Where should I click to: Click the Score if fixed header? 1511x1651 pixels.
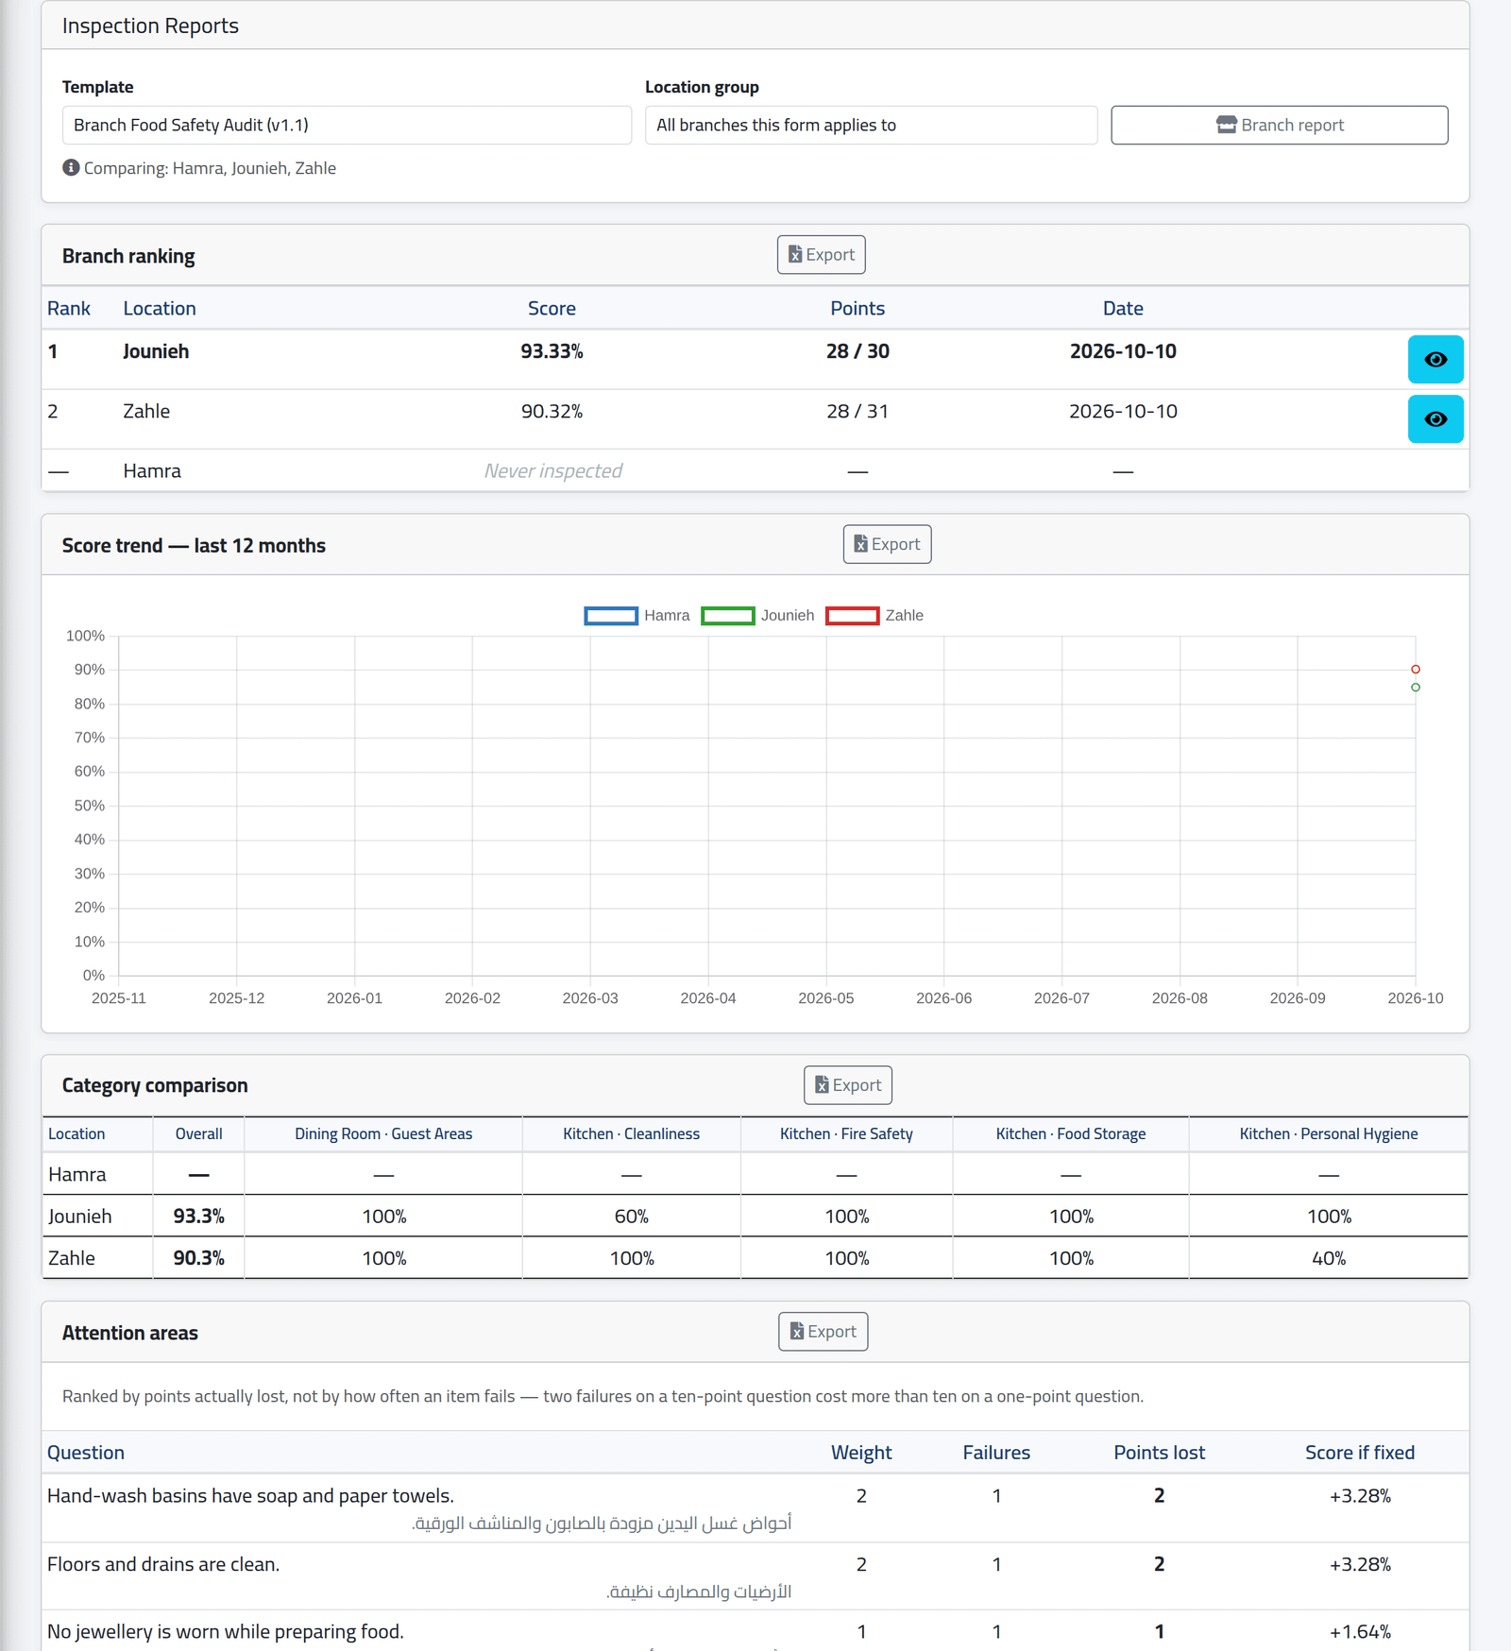click(x=1360, y=1453)
